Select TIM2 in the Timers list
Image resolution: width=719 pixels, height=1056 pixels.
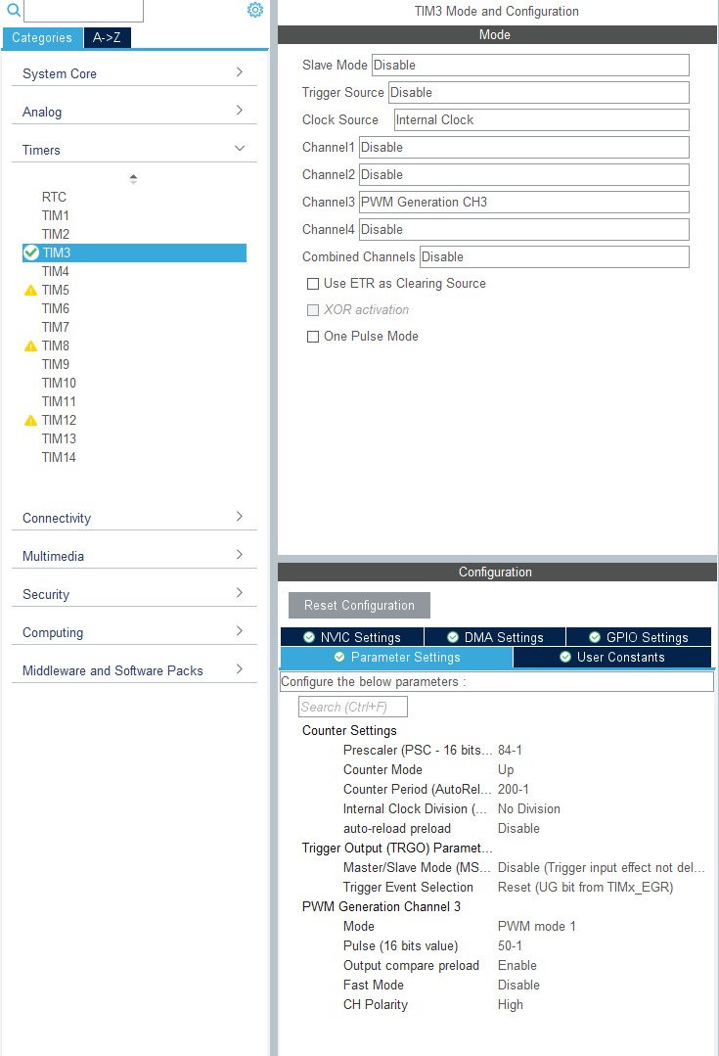point(55,234)
